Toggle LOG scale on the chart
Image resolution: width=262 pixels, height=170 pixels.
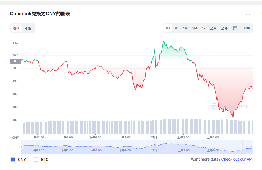pos(247,28)
